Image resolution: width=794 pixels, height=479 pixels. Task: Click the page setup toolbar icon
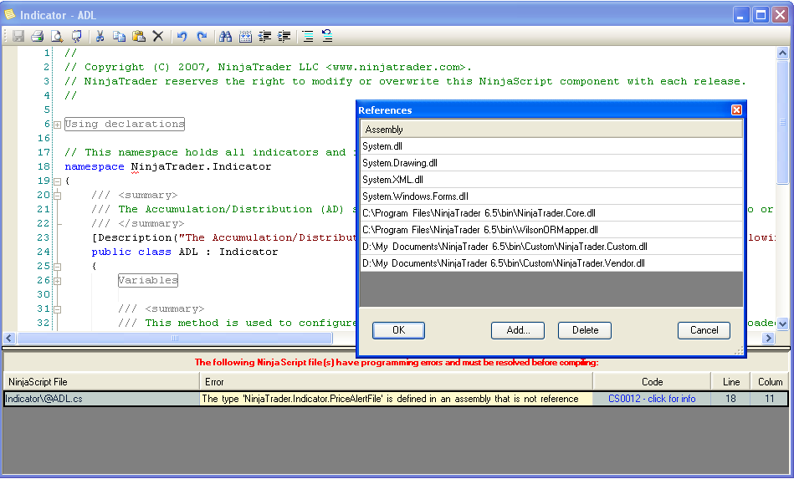76,36
